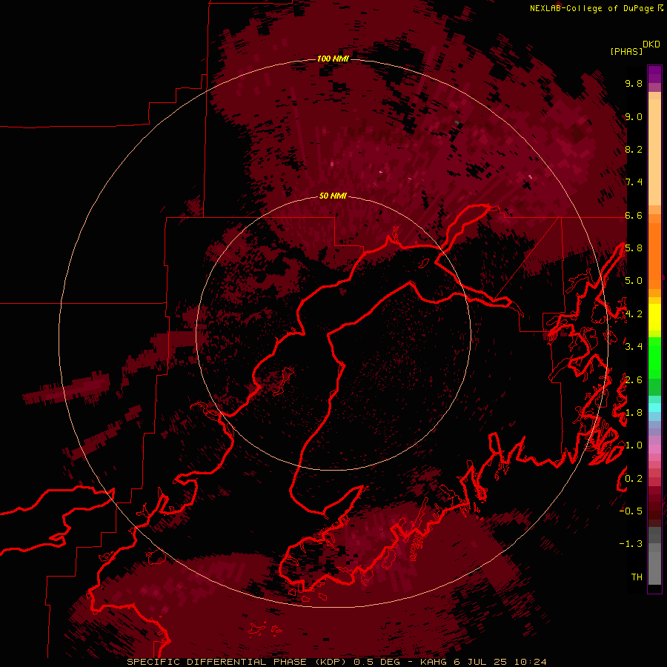Click the TH threshold label
667x667 pixels.
(x=637, y=577)
